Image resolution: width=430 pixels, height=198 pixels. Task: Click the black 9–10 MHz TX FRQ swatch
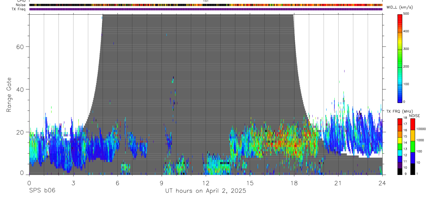(x=400, y=172)
